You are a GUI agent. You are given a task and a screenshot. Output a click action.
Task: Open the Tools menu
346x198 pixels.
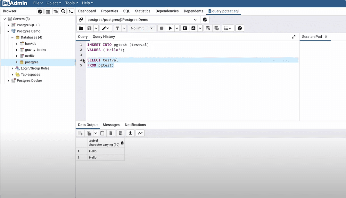coord(70,3)
